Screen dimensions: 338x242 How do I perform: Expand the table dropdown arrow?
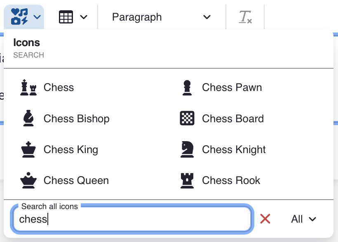[x=84, y=17]
